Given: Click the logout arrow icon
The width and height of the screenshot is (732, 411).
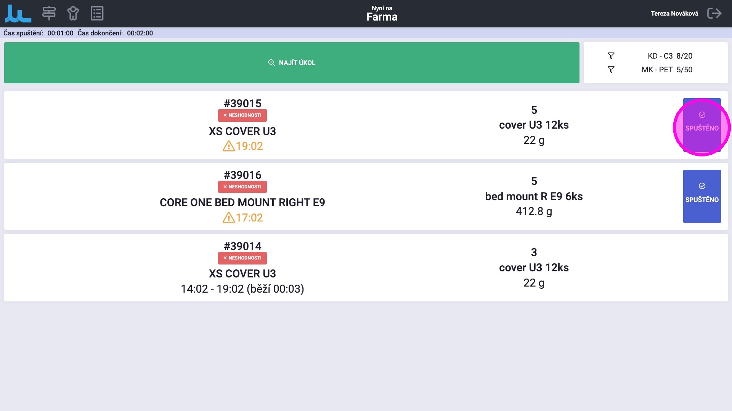Looking at the screenshot, I should [714, 13].
